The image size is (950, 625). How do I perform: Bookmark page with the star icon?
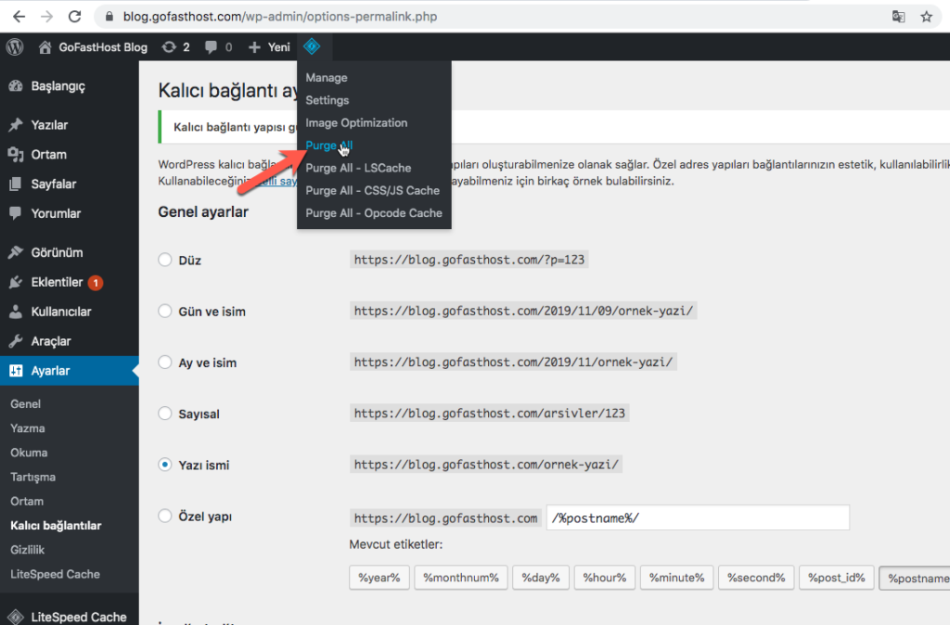[x=926, y=16]
